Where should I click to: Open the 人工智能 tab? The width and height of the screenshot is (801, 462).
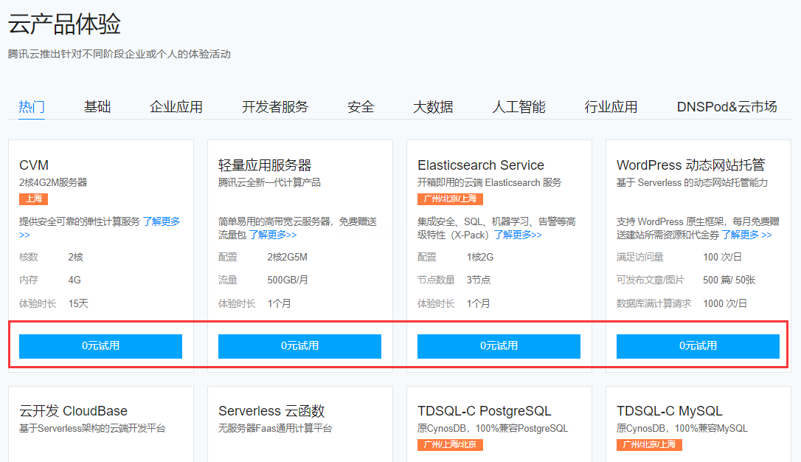click(x=519, y=107)
